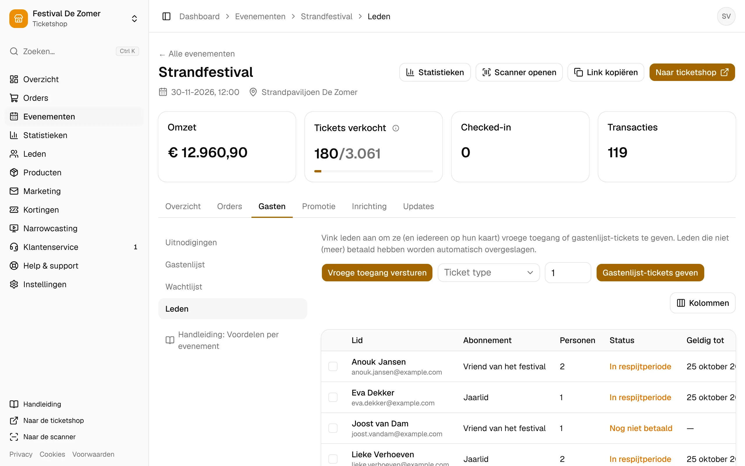Click Gastenlijst-tickets geven button
The height and width of the screenshot is (466, 745).
(650, 272)
